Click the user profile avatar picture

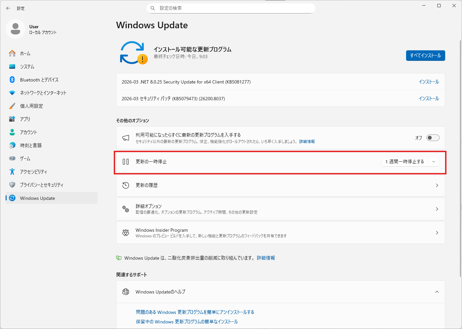15,29
